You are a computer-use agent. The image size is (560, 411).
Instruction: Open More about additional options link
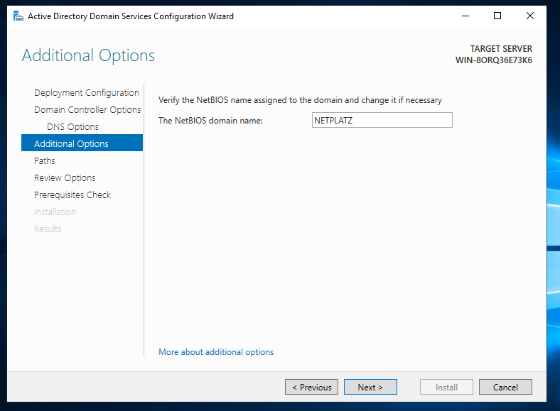tap(216, 352)
